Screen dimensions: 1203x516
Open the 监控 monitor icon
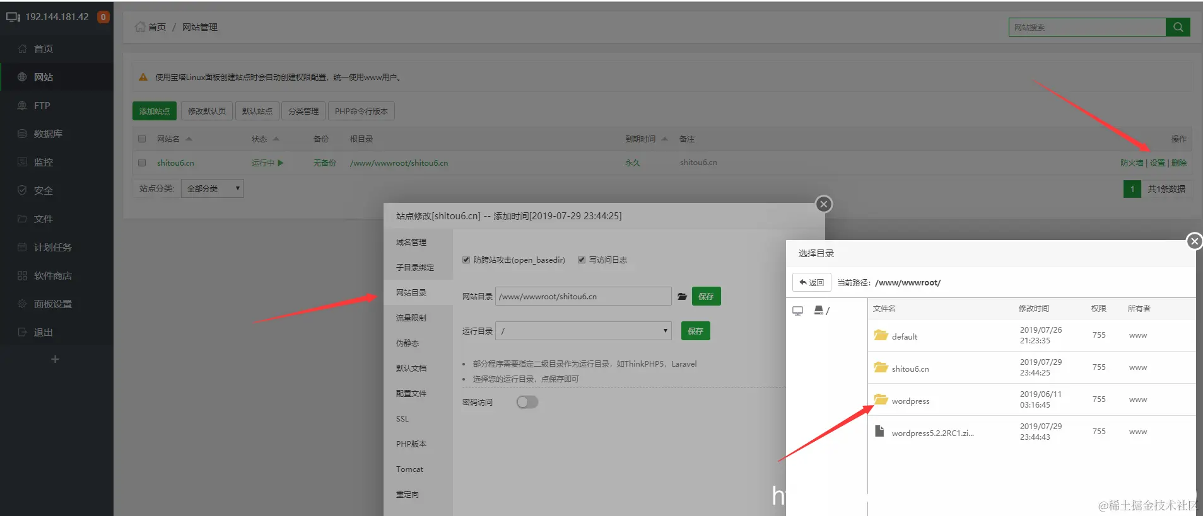22,162
